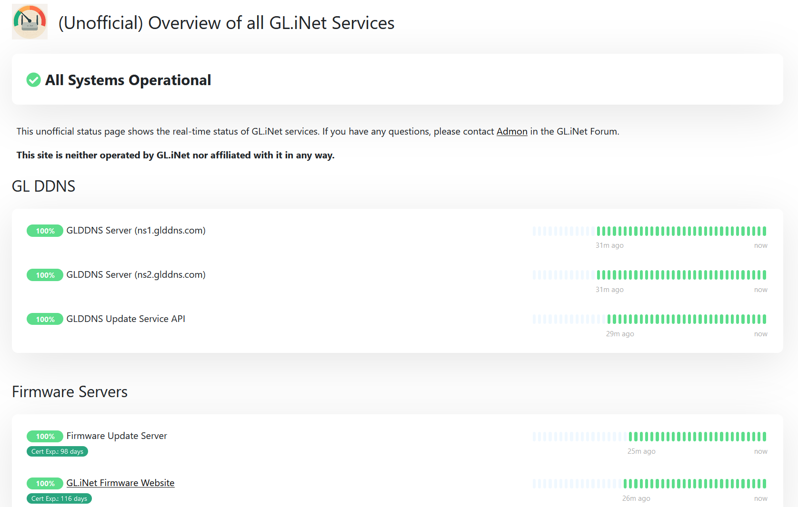Open the GL.iNet Firmware Website link

[x=120, y=483]
